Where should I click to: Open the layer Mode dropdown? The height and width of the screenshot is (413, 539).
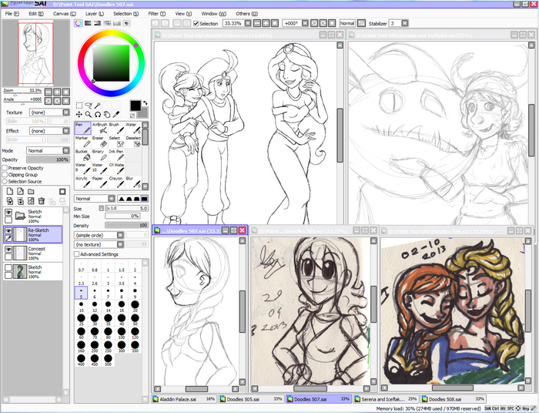(48, 150)
